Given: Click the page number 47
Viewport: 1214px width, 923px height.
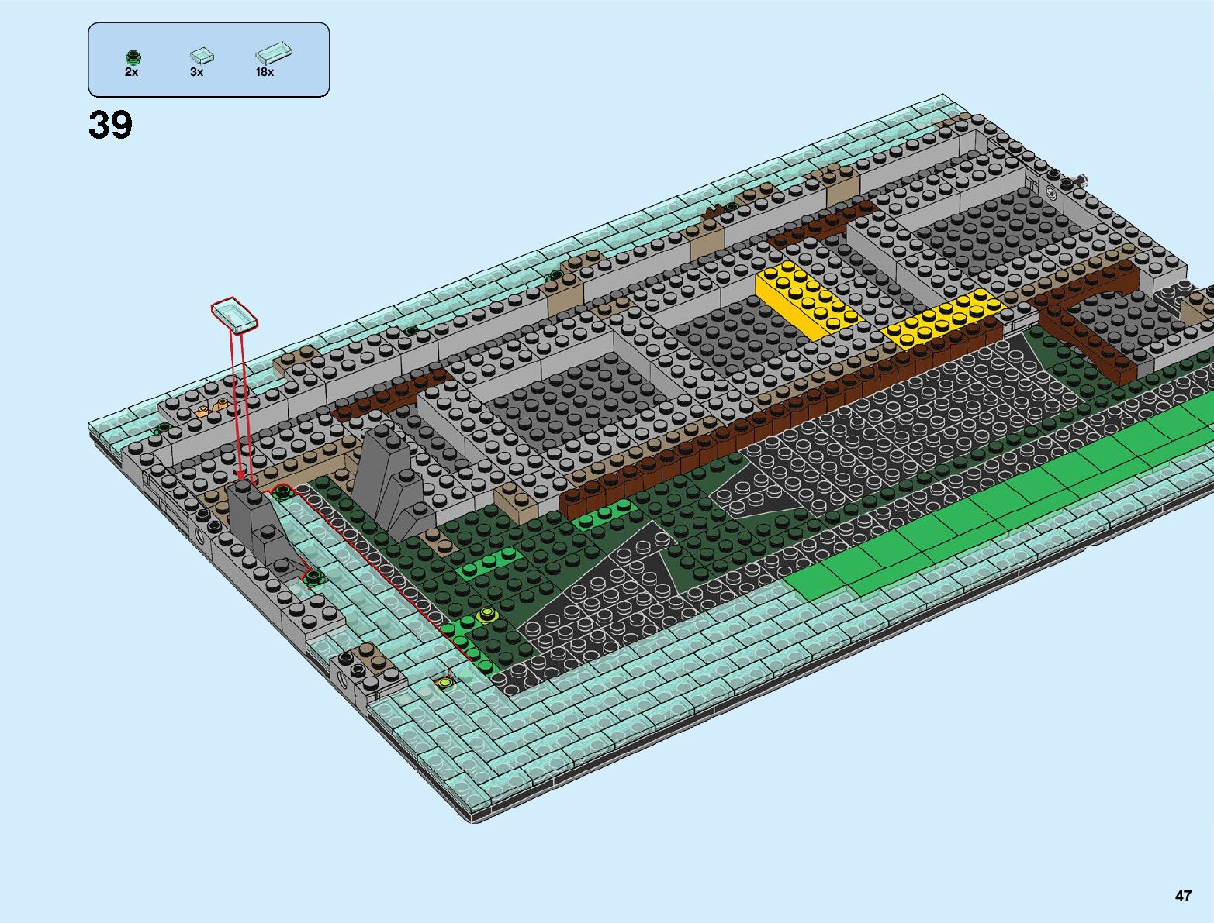Looking at the screenshot, I should [1182, 896].
